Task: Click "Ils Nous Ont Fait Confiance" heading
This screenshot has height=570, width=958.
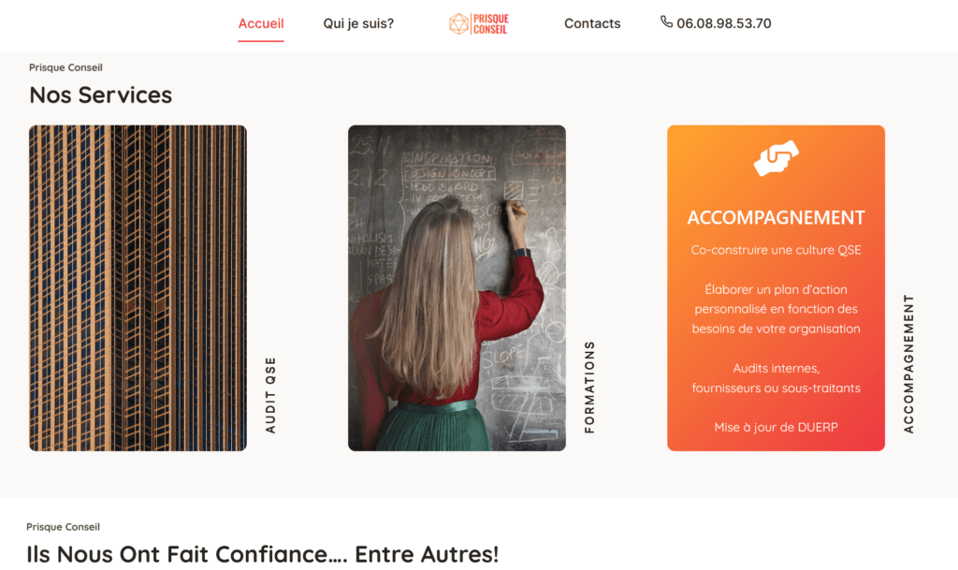Action: 263,554
